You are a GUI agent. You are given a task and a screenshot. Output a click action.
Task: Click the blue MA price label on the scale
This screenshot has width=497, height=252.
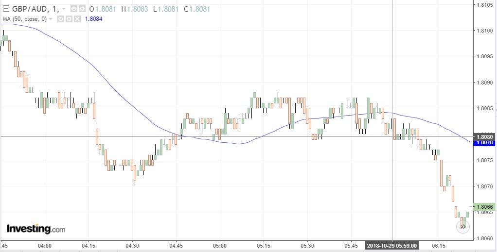[x=484, y=143]
